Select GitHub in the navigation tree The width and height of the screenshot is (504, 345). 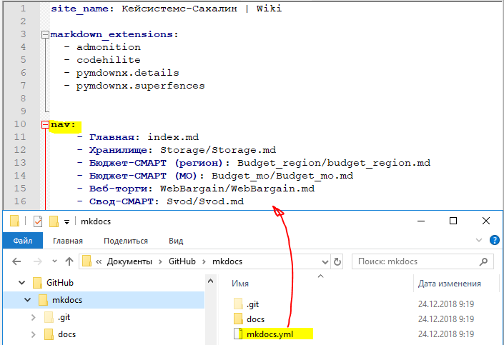pos(60,283)
